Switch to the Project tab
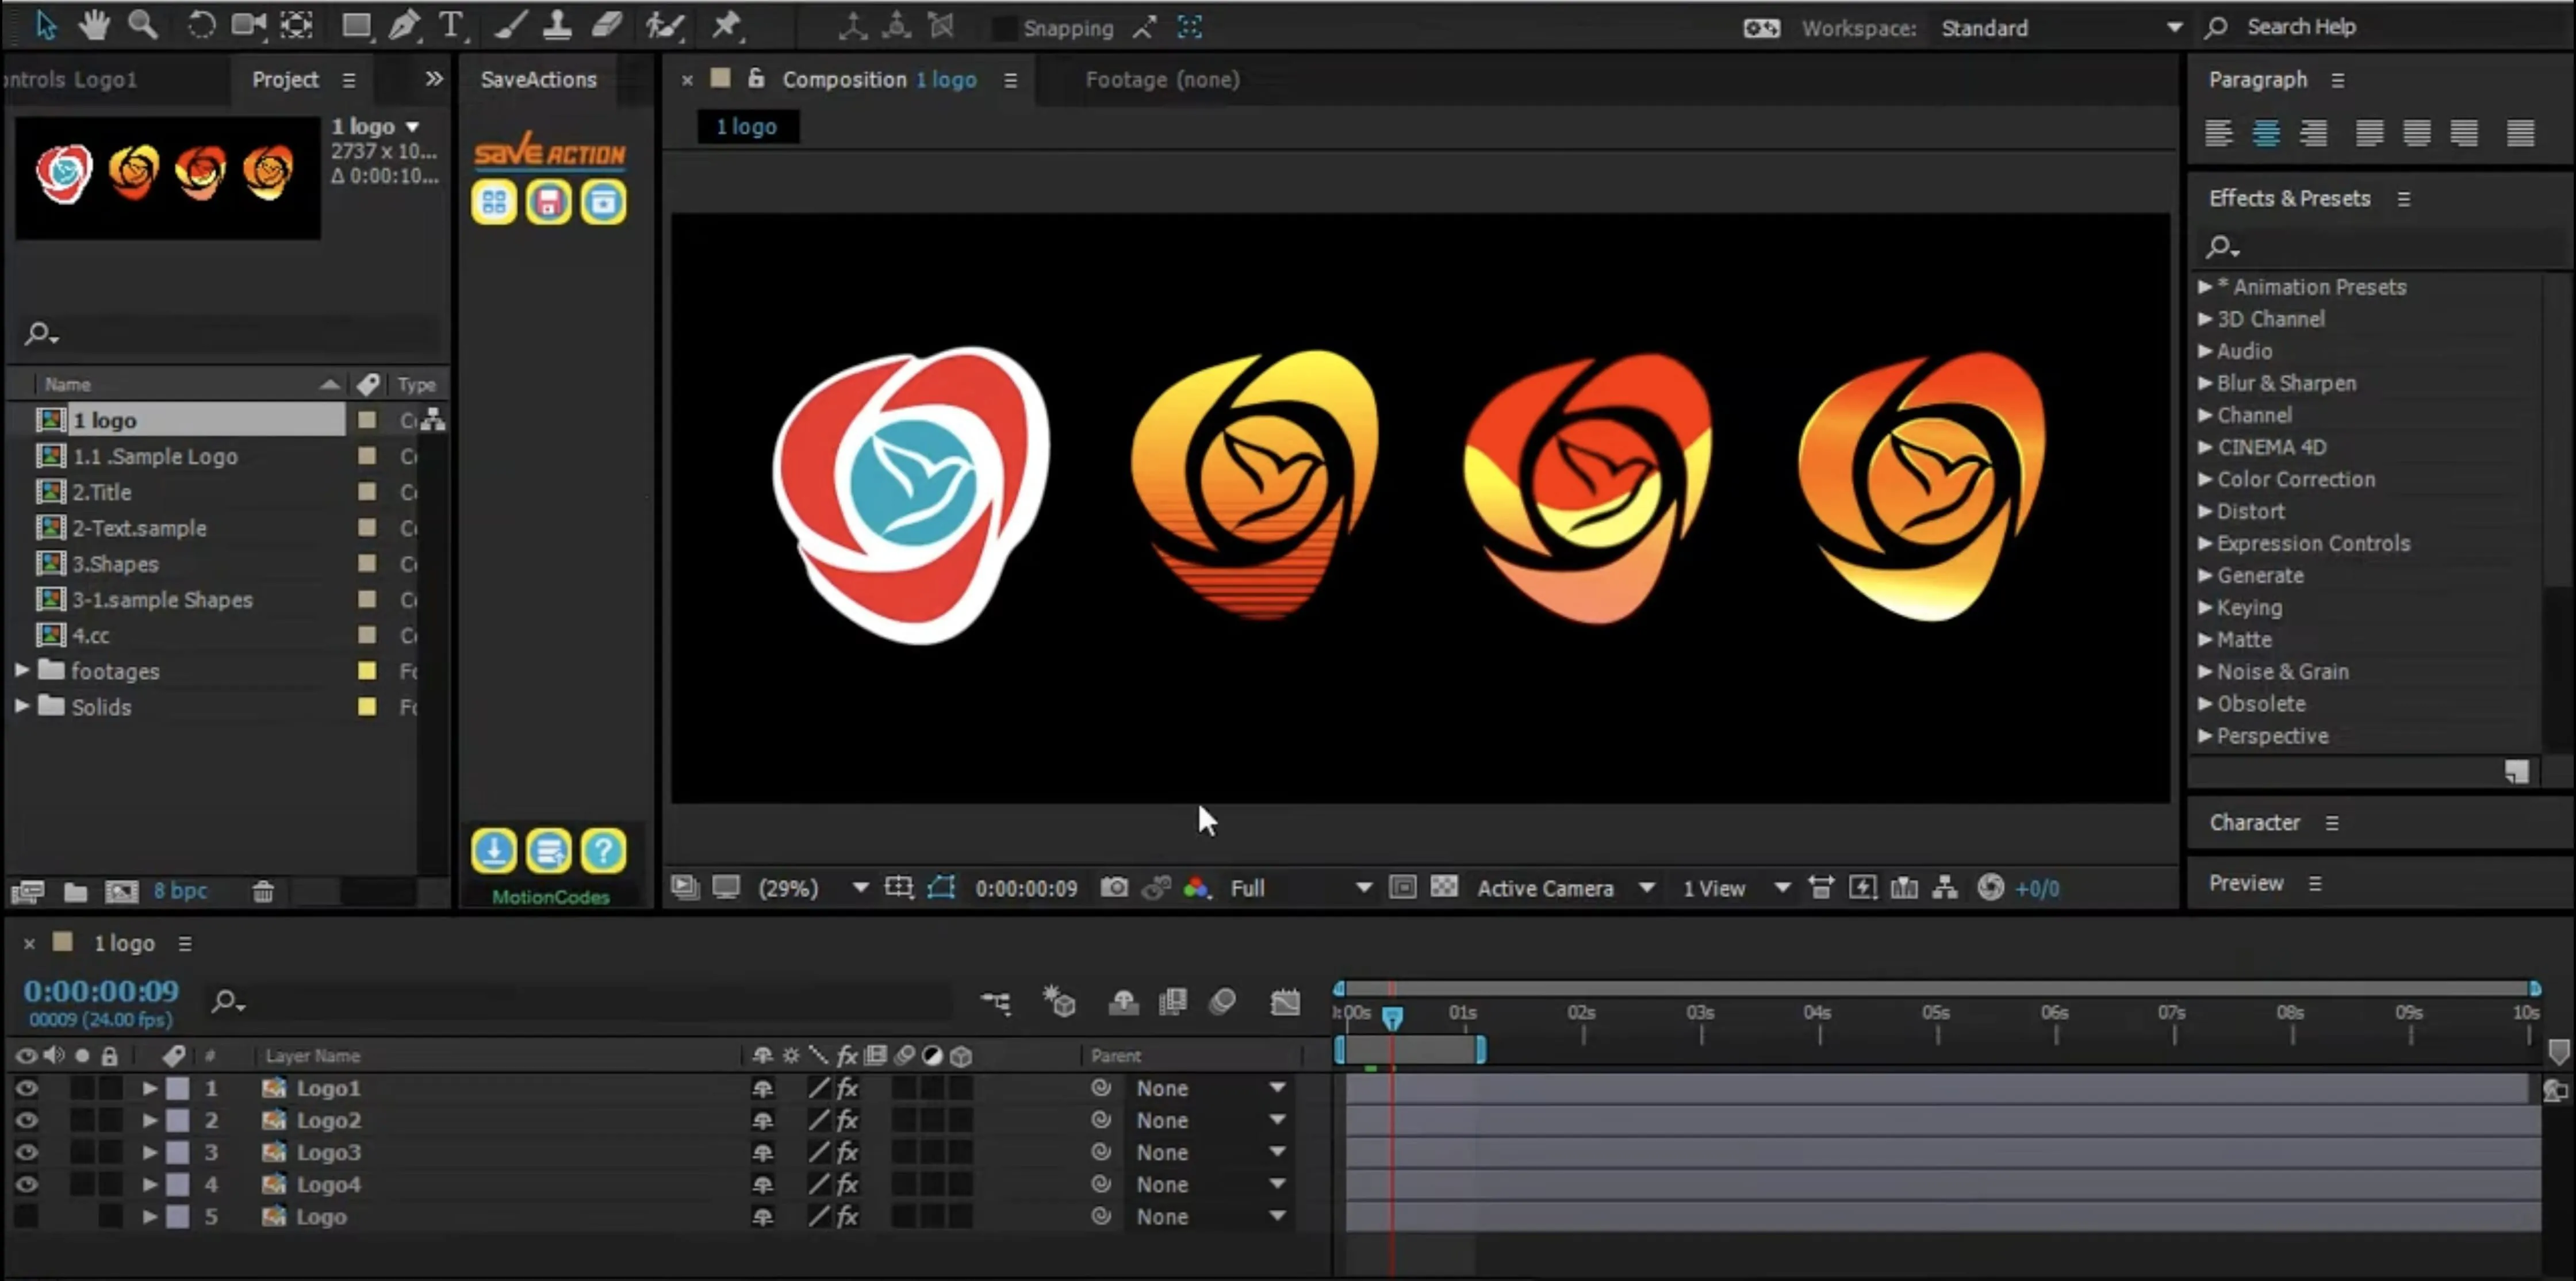Image resolution: width=2576 pixels, height=1281 pixels. point(285,79)
